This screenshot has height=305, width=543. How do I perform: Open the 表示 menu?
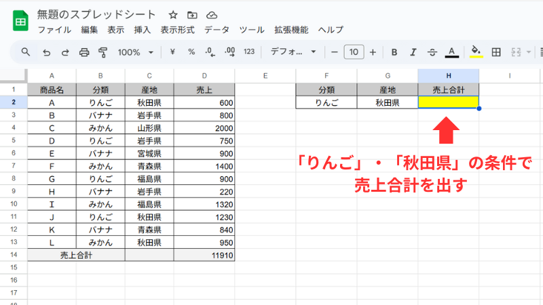[x=115, y=30]
